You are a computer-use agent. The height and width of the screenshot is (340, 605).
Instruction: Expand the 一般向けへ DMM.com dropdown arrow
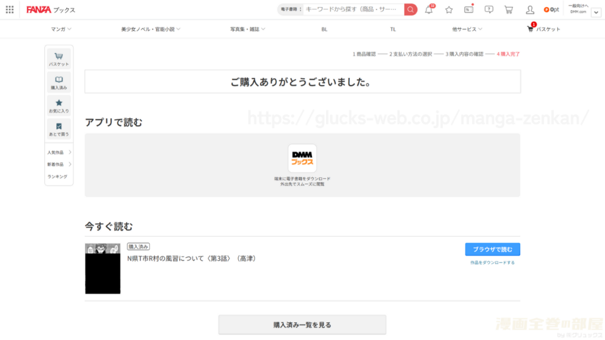click(596, 12)
